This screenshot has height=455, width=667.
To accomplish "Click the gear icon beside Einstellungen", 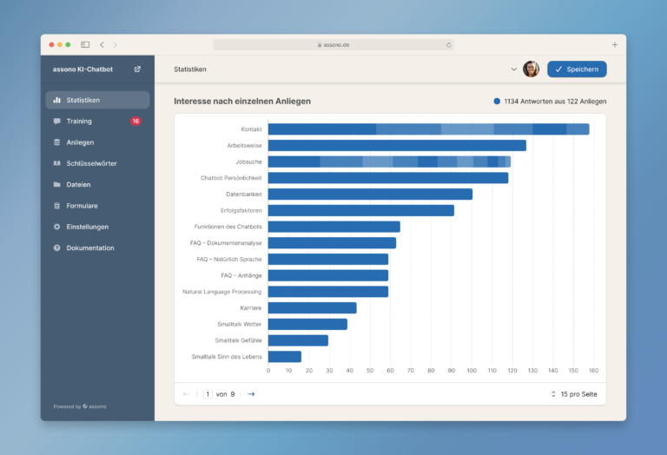I will click(x=57, y=227).
